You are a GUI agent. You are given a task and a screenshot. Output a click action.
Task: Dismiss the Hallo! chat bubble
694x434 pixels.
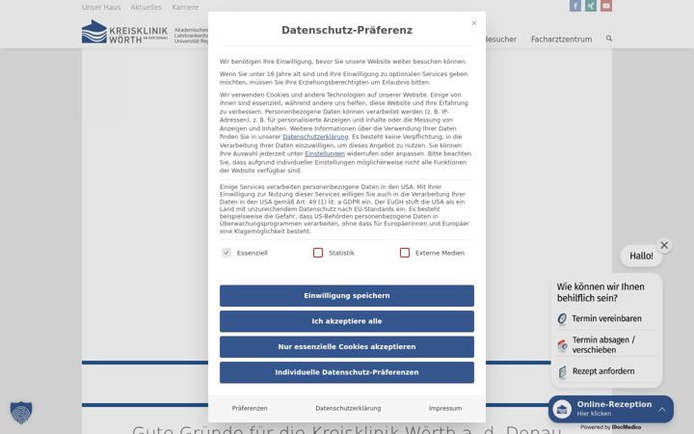[664, 245]
